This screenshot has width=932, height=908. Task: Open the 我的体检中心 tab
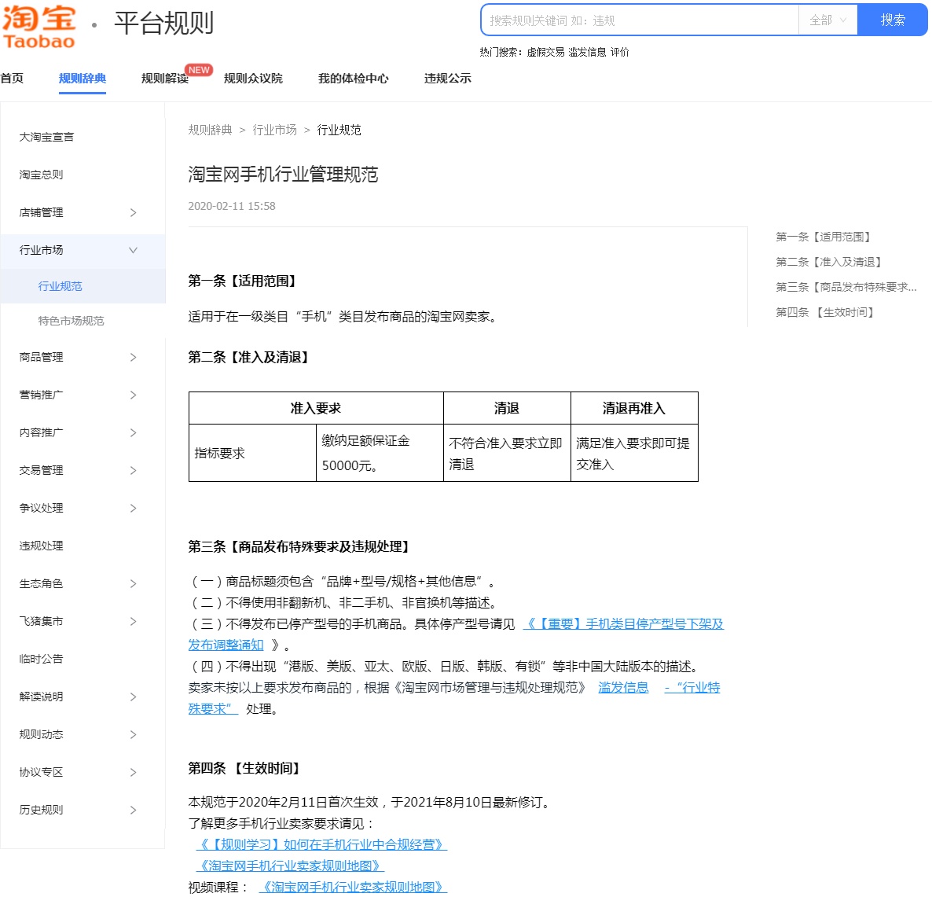pos(353,79)
